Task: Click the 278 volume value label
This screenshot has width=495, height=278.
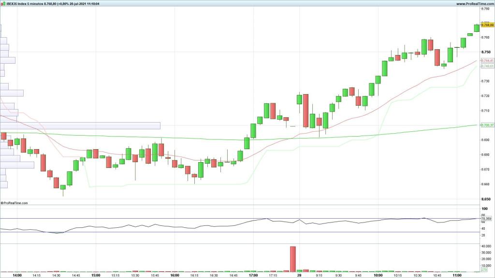Action: 484,270
